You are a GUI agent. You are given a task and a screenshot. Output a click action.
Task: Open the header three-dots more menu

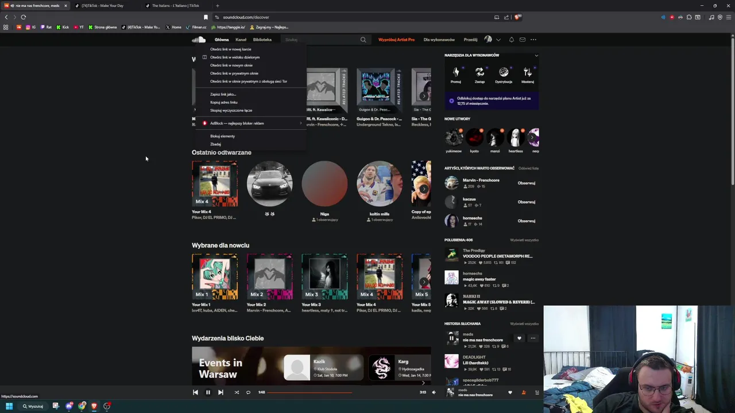pyautogui.click(x=533, y=40)
